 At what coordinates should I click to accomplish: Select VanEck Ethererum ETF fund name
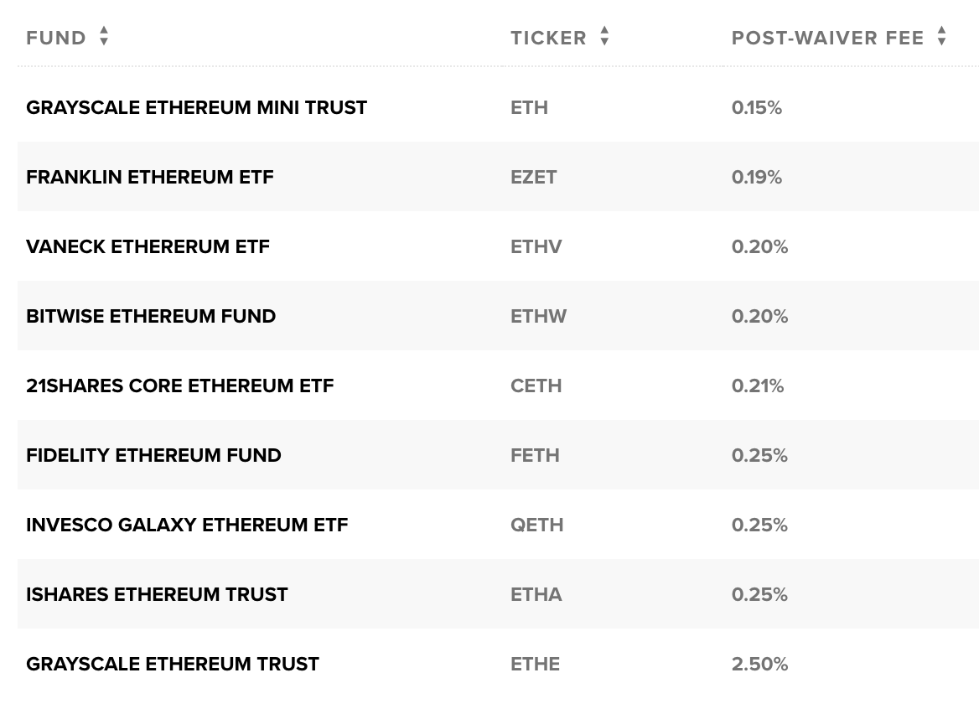tap(148, 246)
